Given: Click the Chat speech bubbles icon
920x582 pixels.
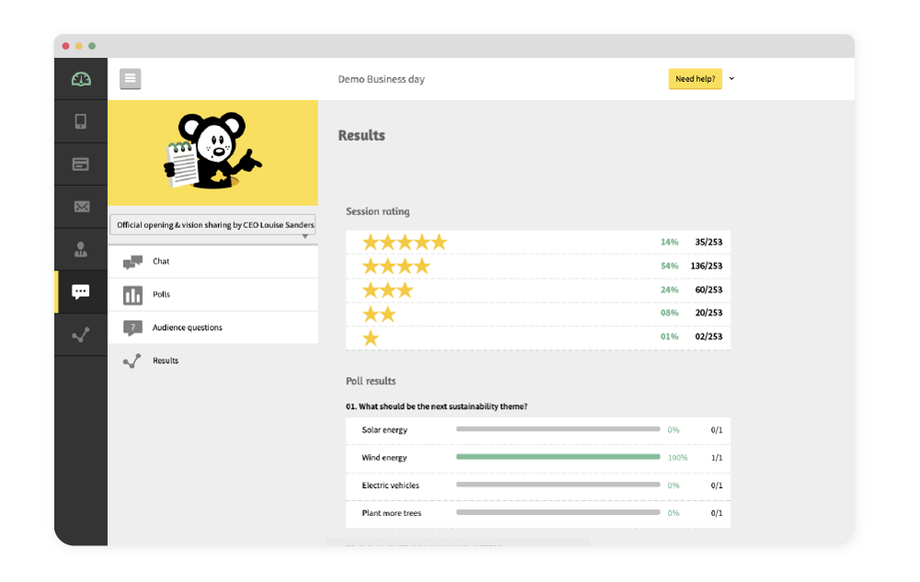Looking at the screenshot, I should click(132, 261).
